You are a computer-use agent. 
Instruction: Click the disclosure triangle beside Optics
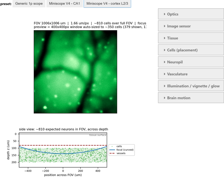point(165,14)
